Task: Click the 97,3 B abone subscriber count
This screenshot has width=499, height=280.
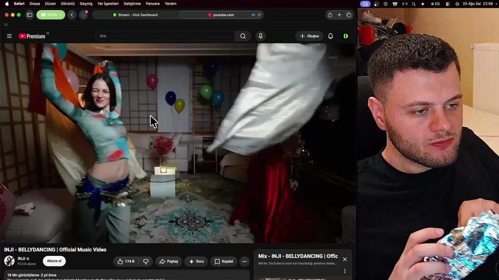Action: pyautogui.click(x=27, y=264)
